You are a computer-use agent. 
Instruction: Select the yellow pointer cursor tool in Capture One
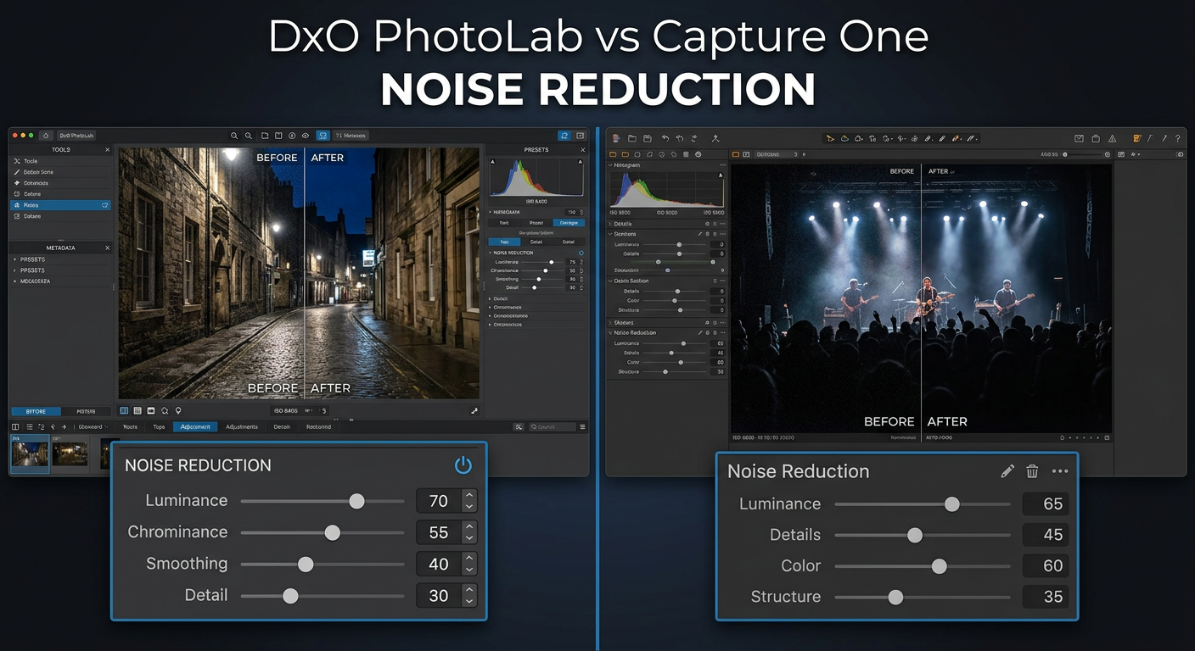[831, 138]
